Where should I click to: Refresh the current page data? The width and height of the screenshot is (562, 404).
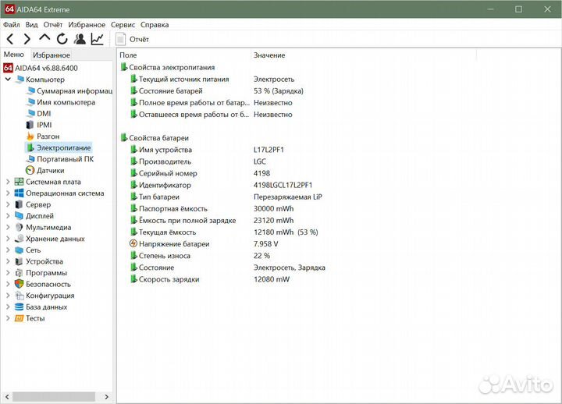click(62, 39)
